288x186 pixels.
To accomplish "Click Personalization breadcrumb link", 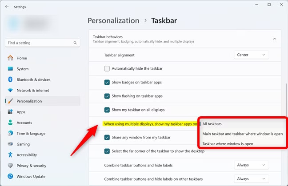I will tap(113, 20).
